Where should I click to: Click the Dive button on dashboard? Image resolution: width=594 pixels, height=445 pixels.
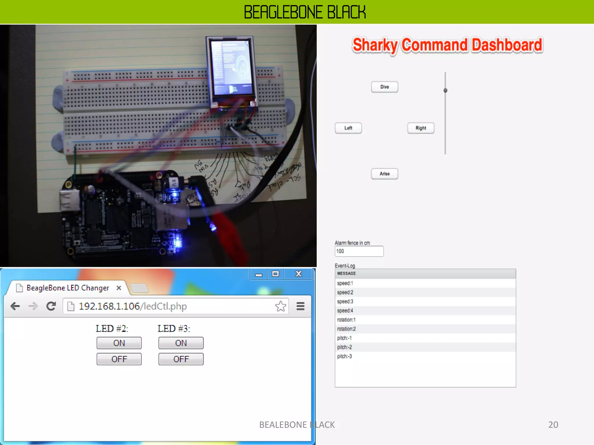point(385,87)
